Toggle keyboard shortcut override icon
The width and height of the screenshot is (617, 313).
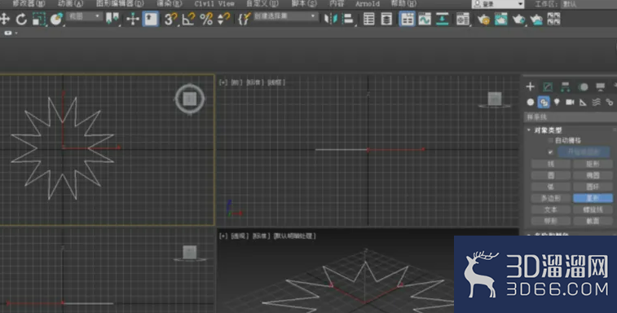click(150, 19)
